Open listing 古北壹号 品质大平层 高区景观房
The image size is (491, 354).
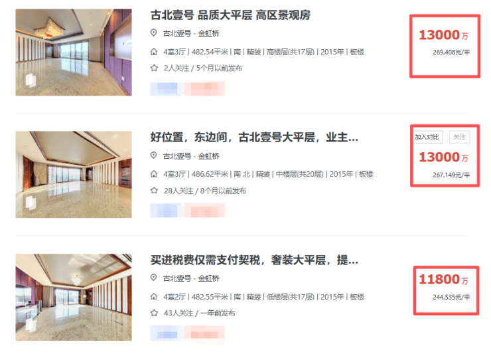pos(230,15)
